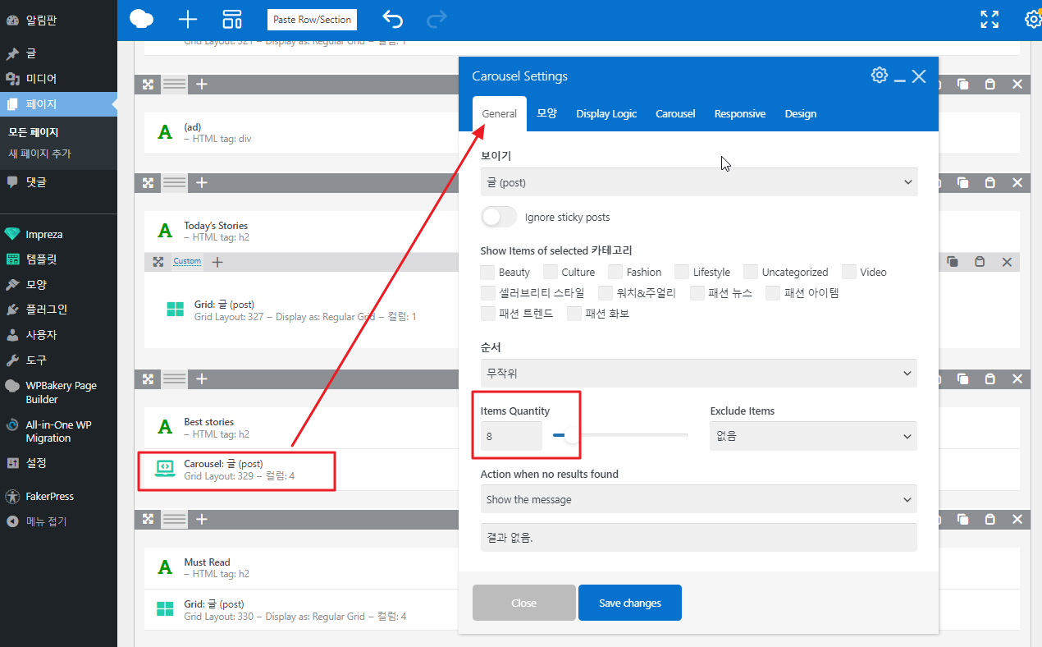Check the 패션 트렌드 checkbox
The width and height of the screenshot is (1042, 647).
[x=488, y=313]
